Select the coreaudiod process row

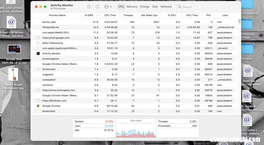coord(134,80)
